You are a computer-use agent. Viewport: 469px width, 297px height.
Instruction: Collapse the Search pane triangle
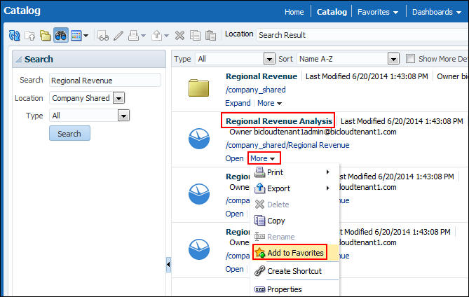point(19,60)
